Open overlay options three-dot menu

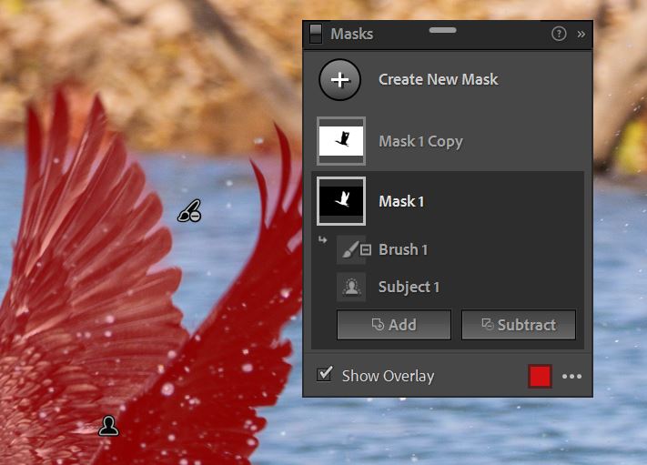pyautogui.click(x=571, y=377)
